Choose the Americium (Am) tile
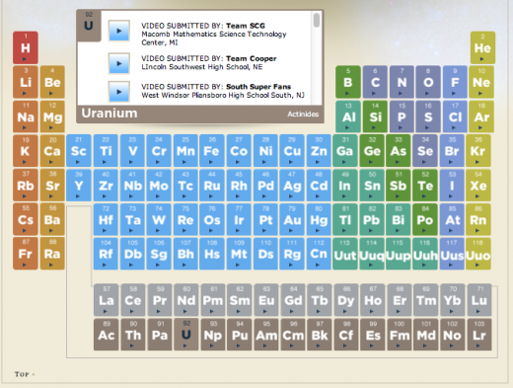Image resolution: width=513 pixels, height=388 pixels. [266, 335]
